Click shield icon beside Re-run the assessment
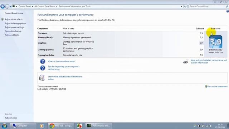The height and width of the screenshot is (129, 229). [206, 86]
